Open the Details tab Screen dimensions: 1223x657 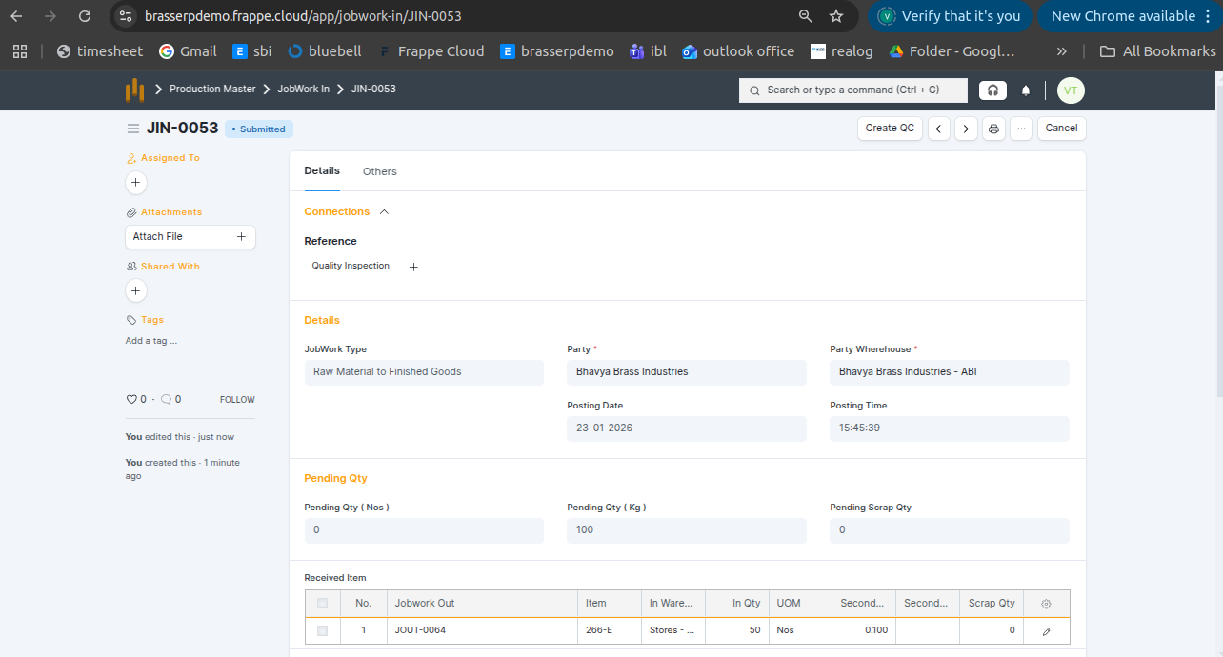point(322,171)
